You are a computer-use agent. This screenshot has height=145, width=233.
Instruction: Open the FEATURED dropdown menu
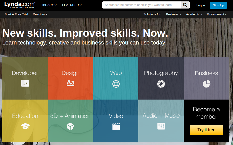pyautogui.click(x=72, y=5)
